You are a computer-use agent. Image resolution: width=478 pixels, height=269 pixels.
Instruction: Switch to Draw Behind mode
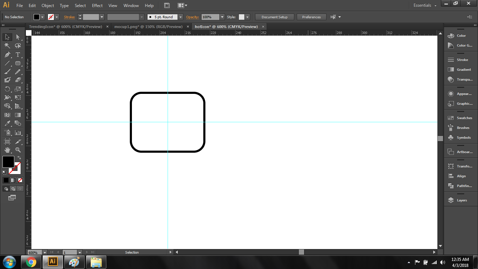[13, 189]
